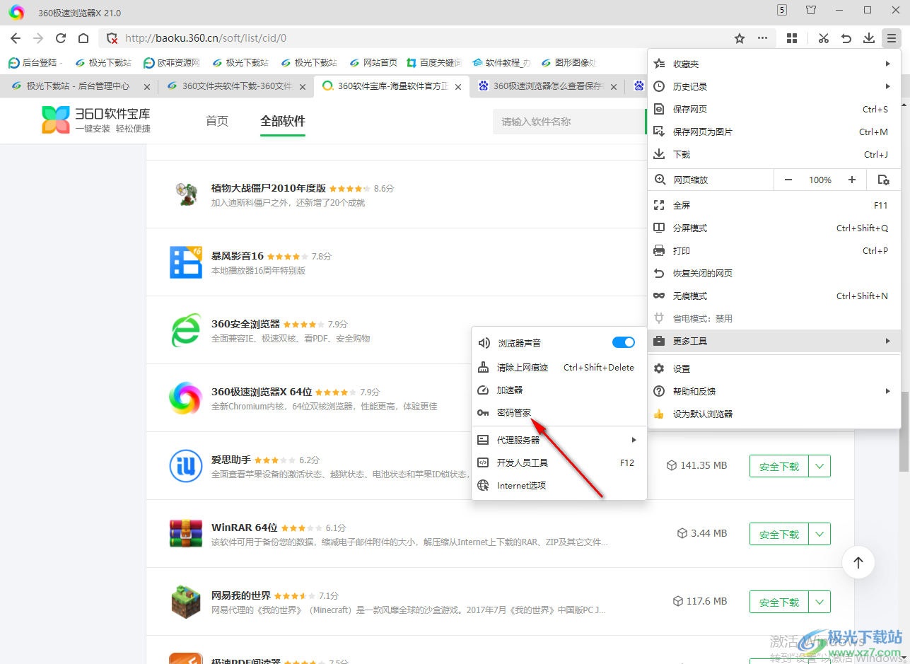This screenshot has height=664, width=910.
Task: Click 安全下载 for 网易我的世界
Action: pos(779,602)
